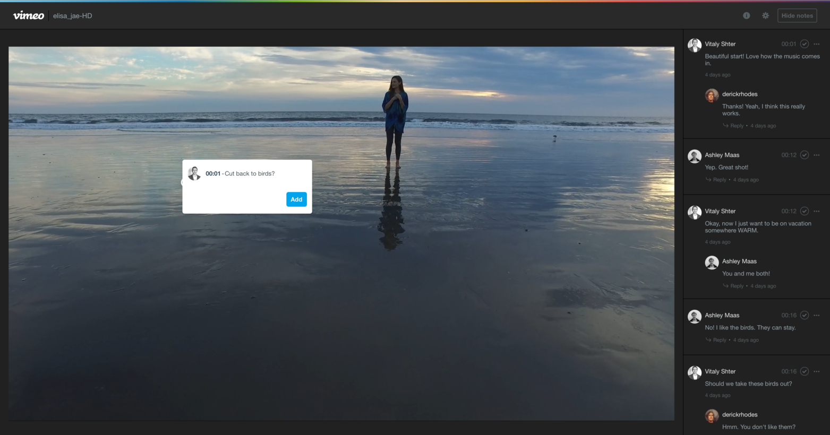The width and height of the screenshot is (830, 435).
Task: Click the Vimeo logo
Action: coord(28,15)
